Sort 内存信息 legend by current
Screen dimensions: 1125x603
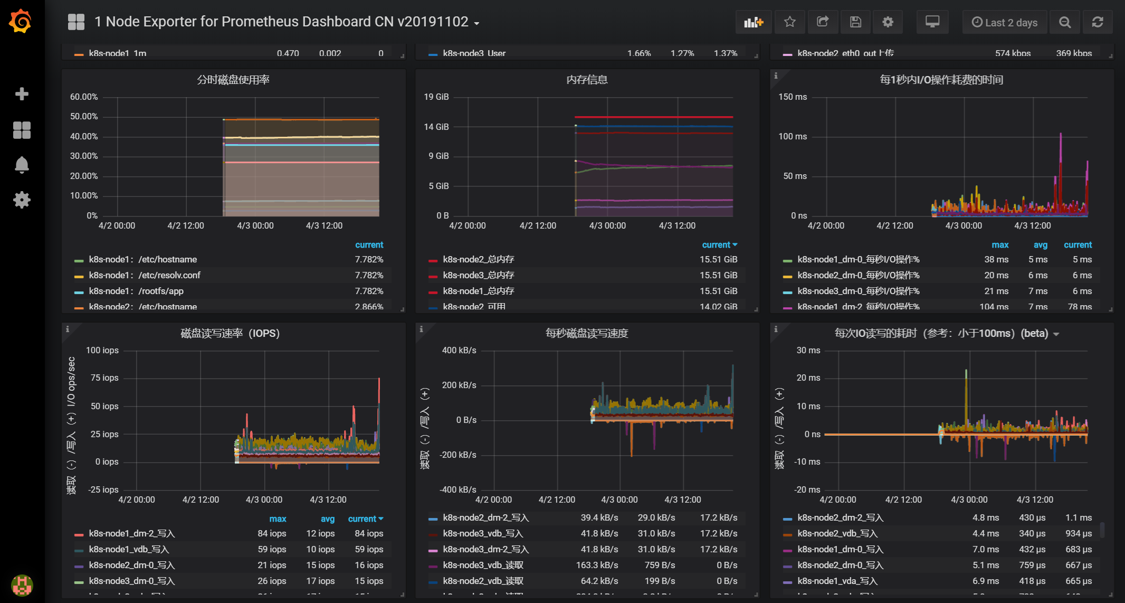pyautogui.click(x=719, y=244)
